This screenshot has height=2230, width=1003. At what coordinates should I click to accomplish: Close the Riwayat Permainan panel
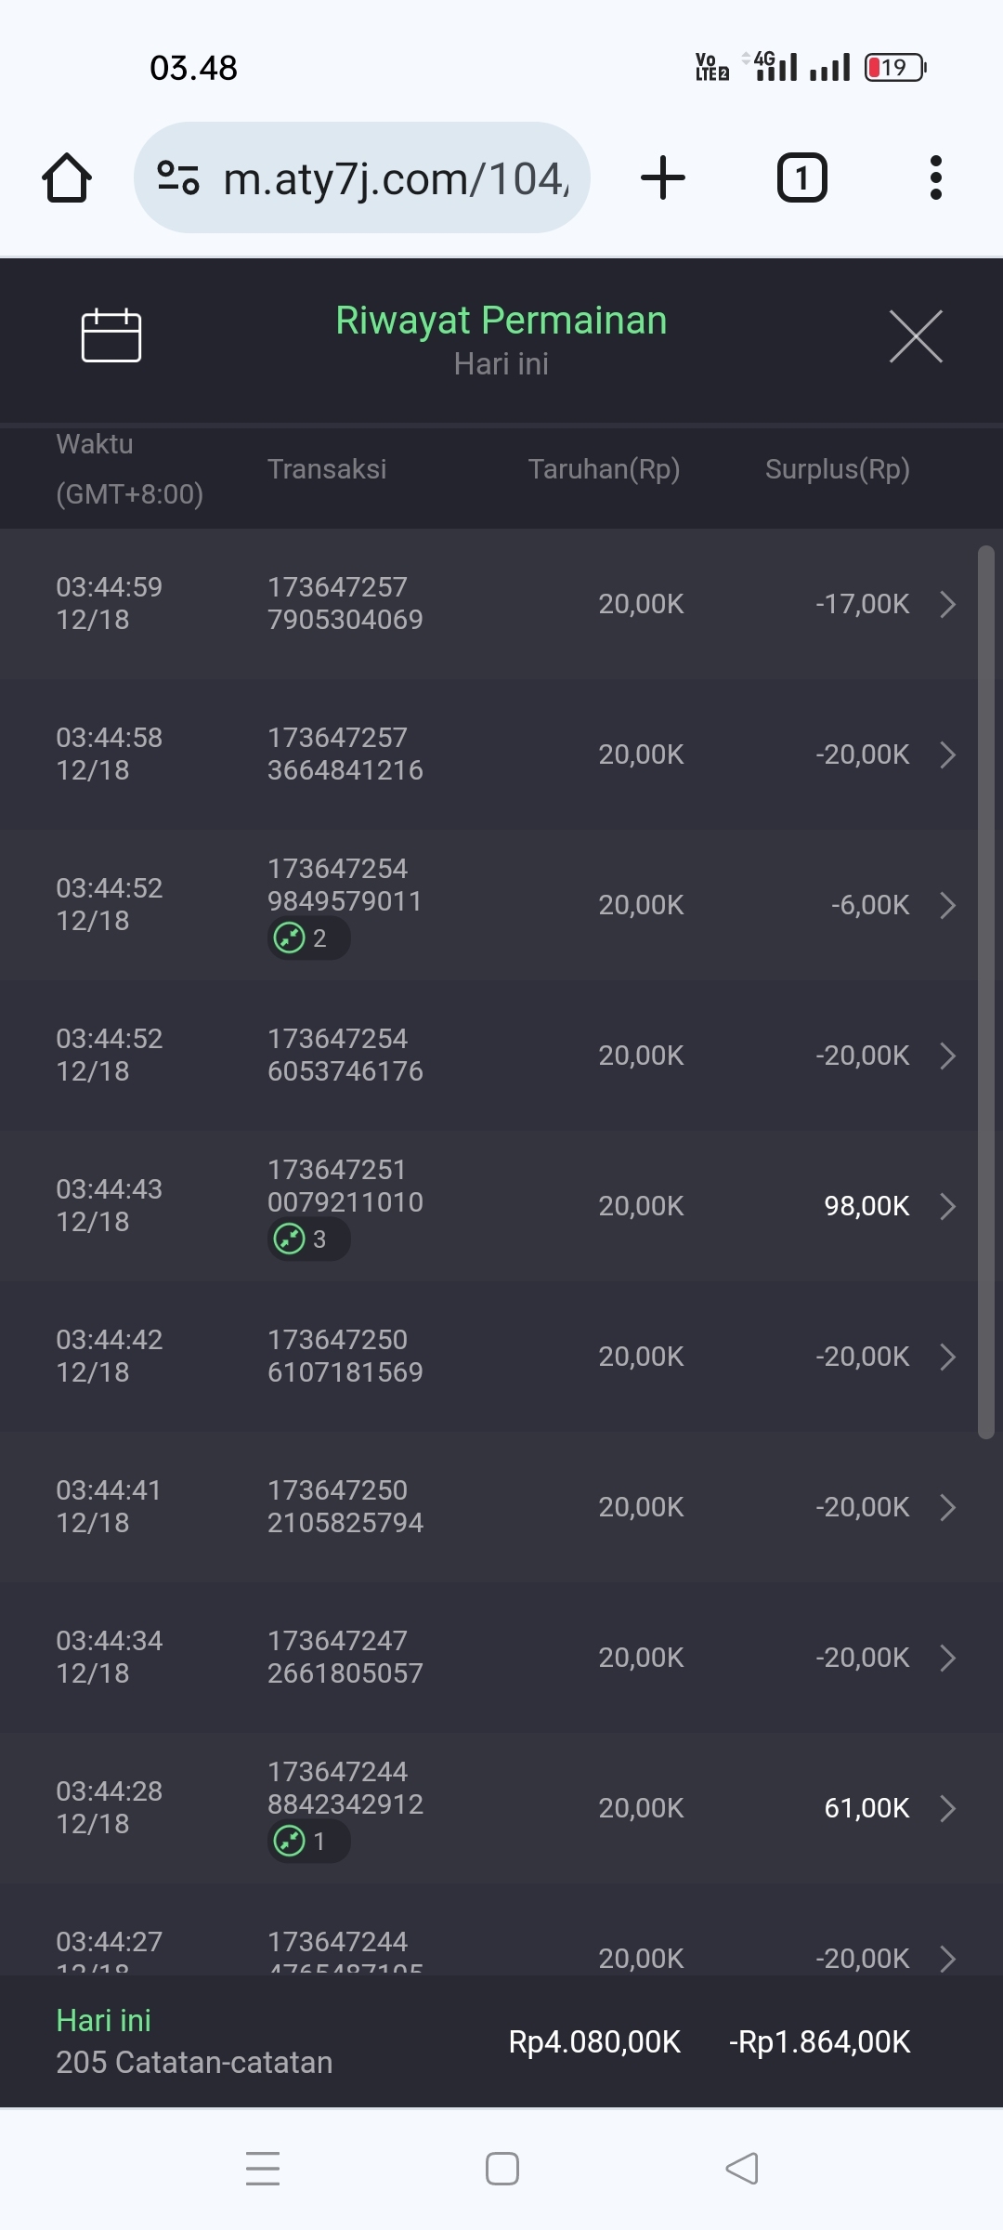click(x=916, y=336)
